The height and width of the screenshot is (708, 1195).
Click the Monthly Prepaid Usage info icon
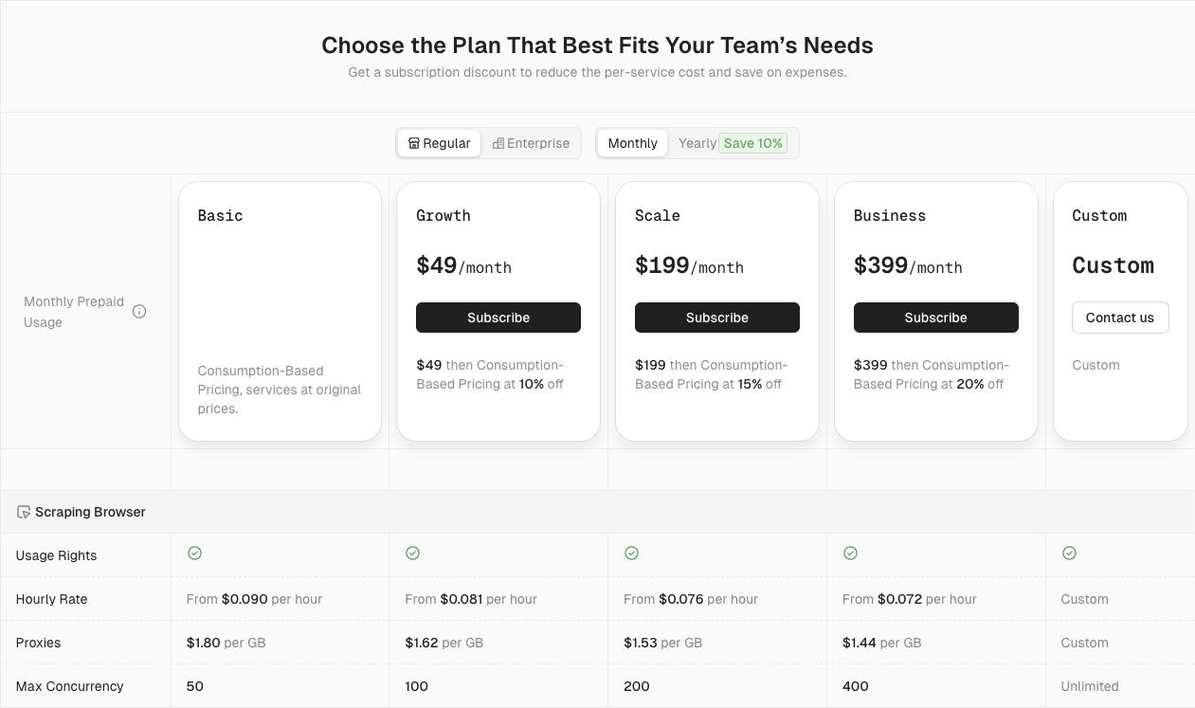(139, 312)
